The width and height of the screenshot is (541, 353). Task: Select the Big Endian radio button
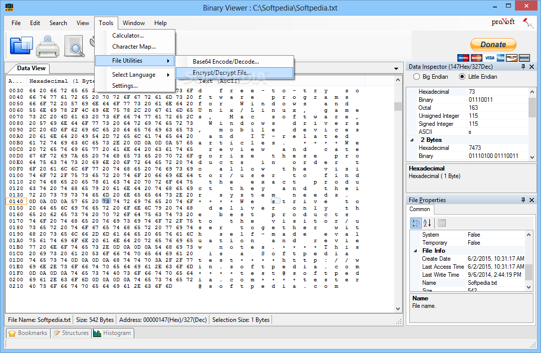coord(416,77)
